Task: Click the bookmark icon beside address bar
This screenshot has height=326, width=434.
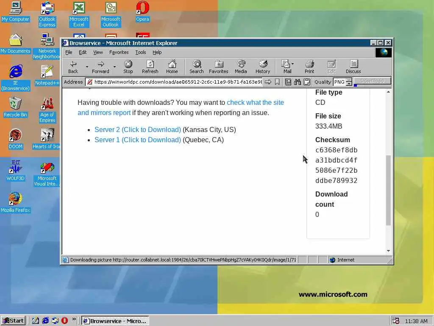Action: coord(277,82)
